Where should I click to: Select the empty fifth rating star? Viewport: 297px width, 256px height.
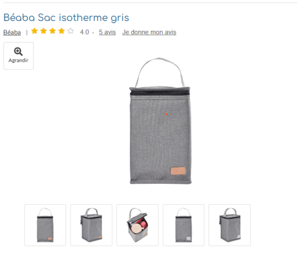[71, 31]
